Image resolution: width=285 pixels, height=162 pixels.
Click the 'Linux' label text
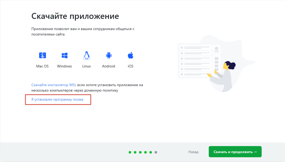(87, 66)
